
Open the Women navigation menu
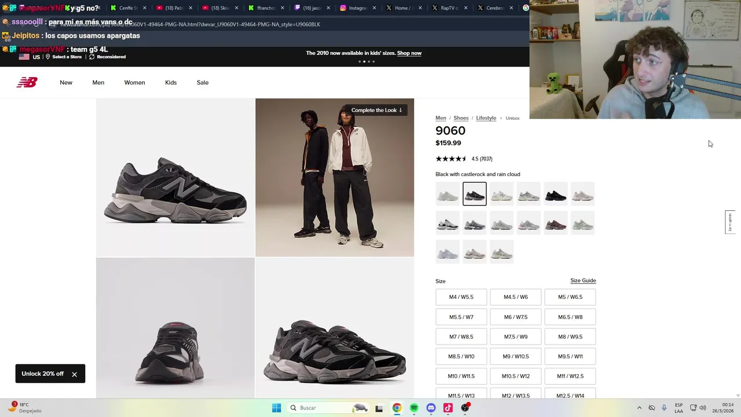coord(134,82)
